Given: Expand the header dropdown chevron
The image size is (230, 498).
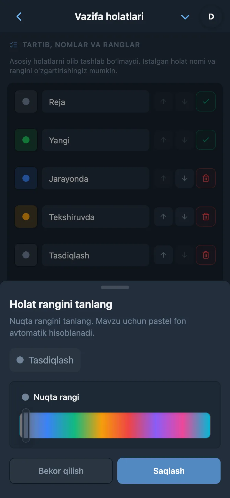Looking at the screenshot, I should click(185, 17).
